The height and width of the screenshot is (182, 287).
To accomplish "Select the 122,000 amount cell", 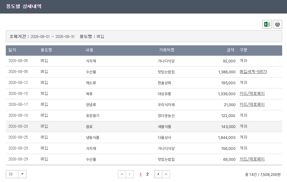I will (228, 116).
